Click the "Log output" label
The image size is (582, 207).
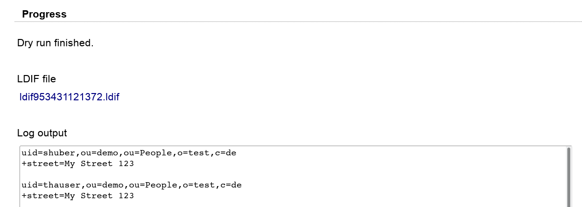tap(42, 132)
